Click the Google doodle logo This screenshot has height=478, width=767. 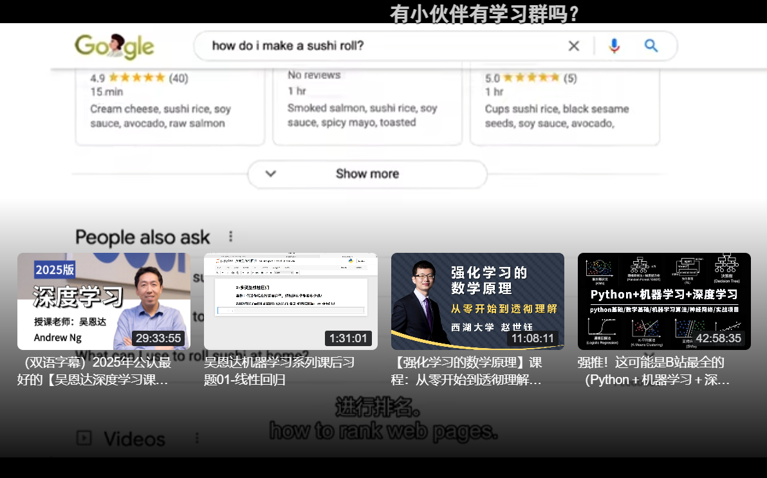(115, 46)
